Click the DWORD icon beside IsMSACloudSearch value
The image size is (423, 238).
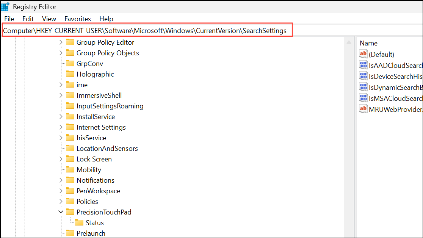point(363,98)
